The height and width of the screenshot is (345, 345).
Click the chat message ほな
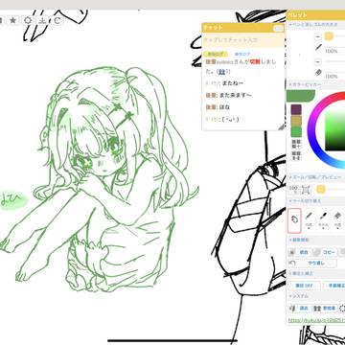click(224, 107)
